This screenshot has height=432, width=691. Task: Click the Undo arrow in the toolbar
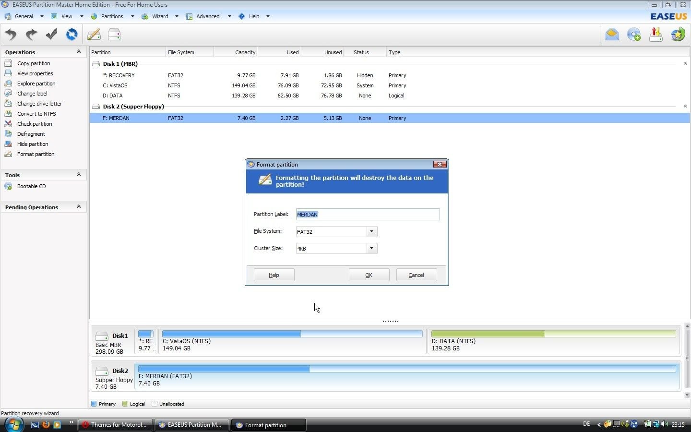click(11, 35)
